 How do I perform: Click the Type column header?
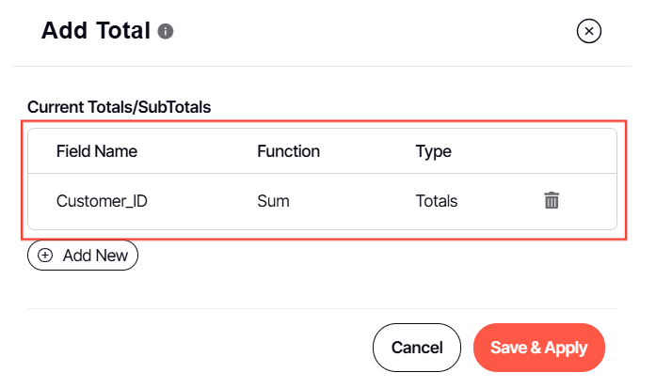coord(433,151)
